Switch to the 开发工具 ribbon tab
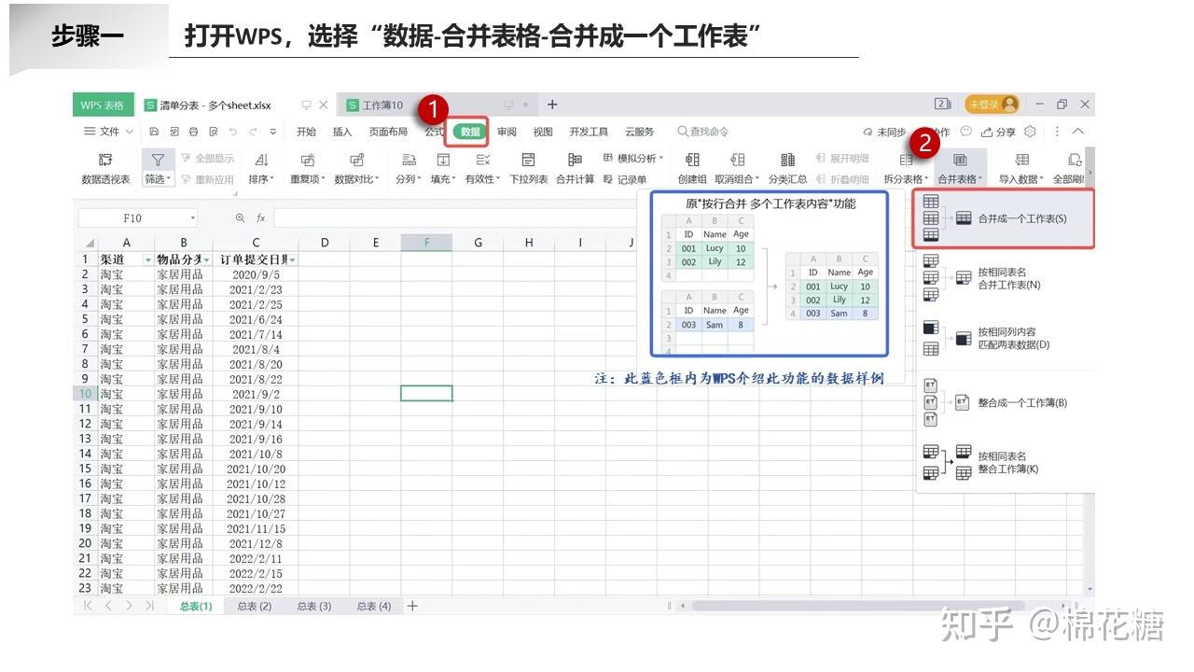Image resolution: width=1194 pixels, height=672 pixels. (589, 132)
